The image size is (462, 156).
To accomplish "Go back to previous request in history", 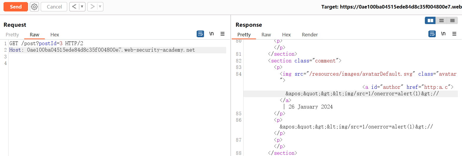I will click(x=74, y=7).
